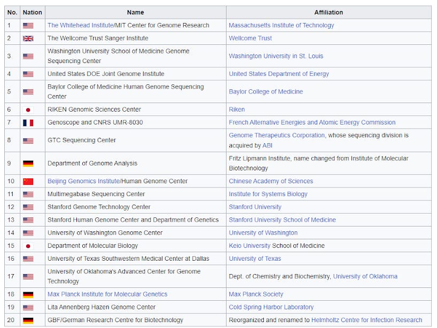Click The Wellcome Trust Sanger Institute text
Image resolution: width=437 pixels, height=328 pixels.
click(x=98, y=38)
